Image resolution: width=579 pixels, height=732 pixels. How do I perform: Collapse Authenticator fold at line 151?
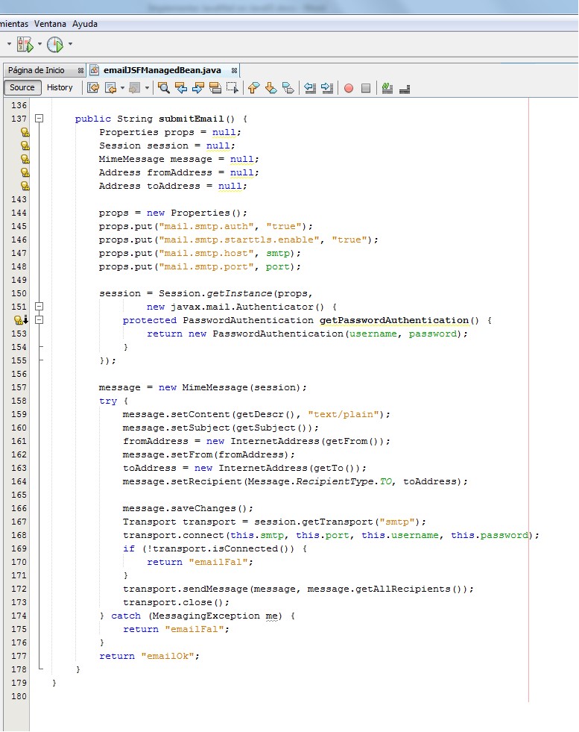39,307
